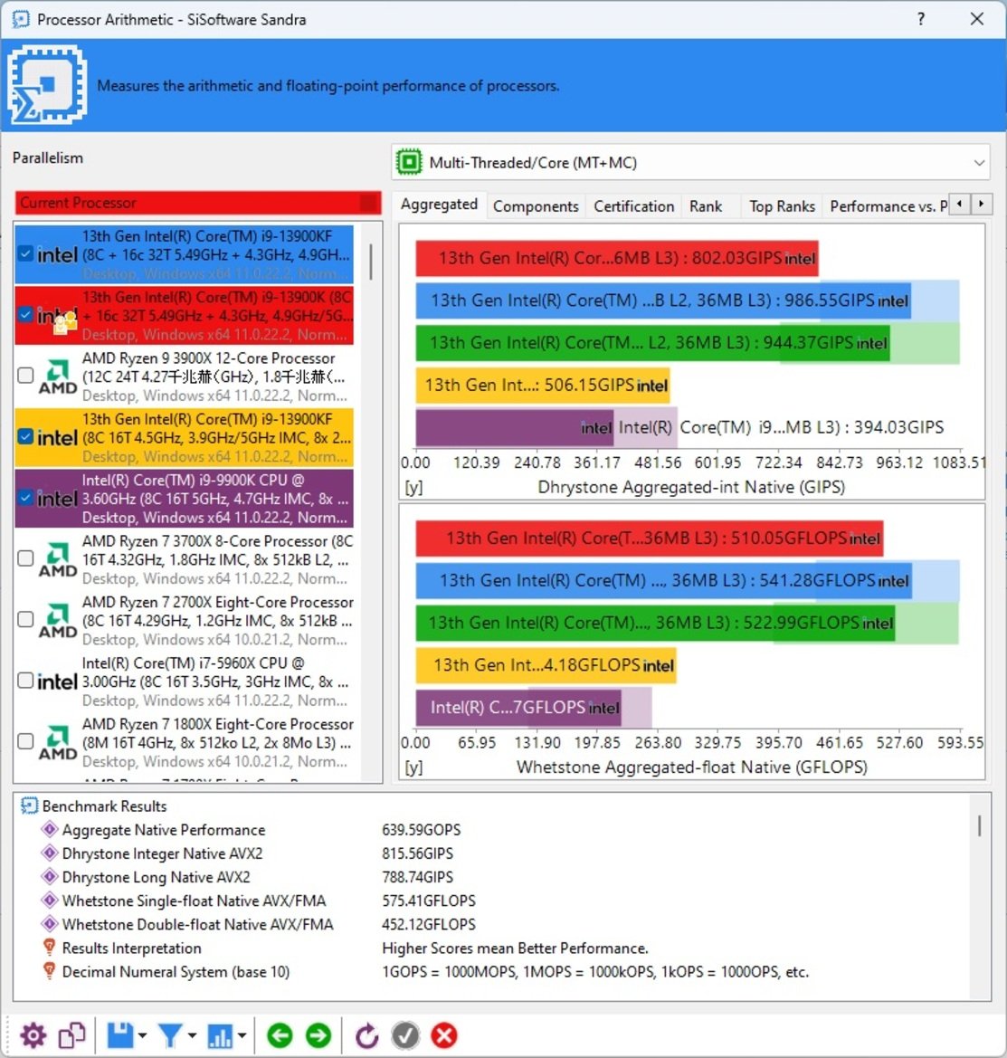Uncheck the yellow i9-13900KF 4.5GHz checkbox

click(x=25, y=436)
